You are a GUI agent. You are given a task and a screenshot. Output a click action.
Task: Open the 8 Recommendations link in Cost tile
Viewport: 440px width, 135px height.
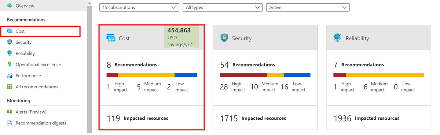point(132,65)
